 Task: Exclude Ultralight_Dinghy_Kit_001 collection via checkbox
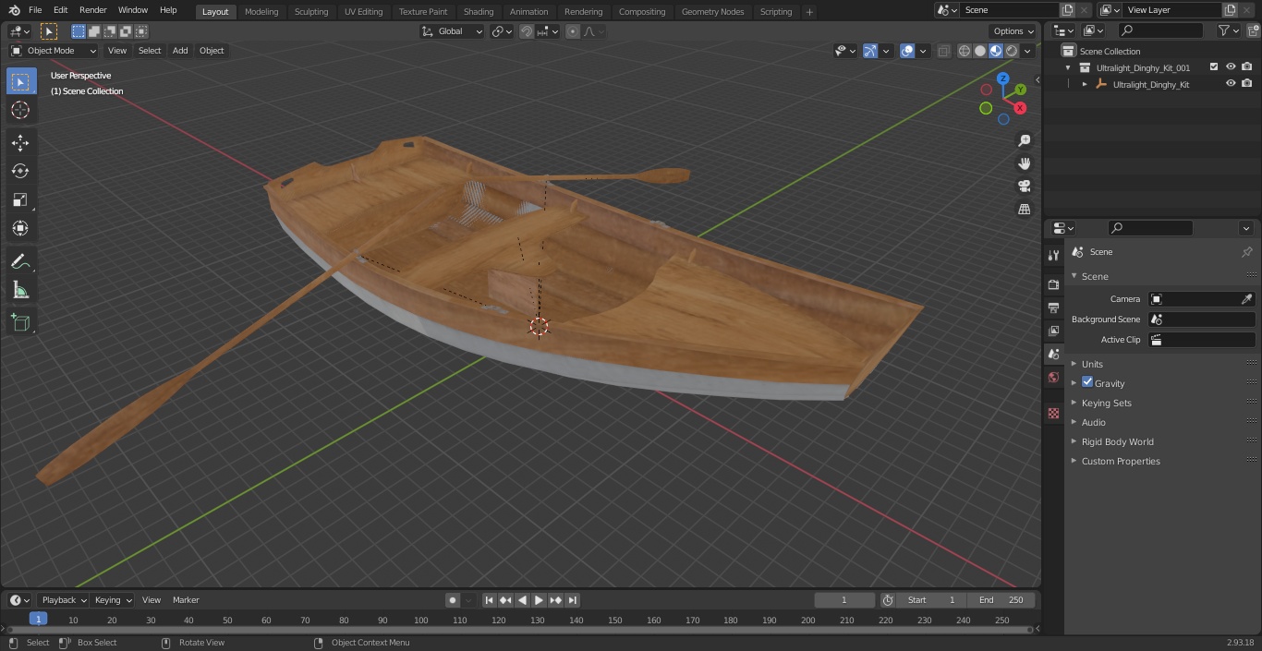click(1214, 67)
